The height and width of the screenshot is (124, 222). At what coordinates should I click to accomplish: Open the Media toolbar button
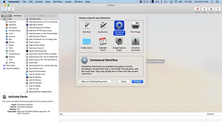11,9
